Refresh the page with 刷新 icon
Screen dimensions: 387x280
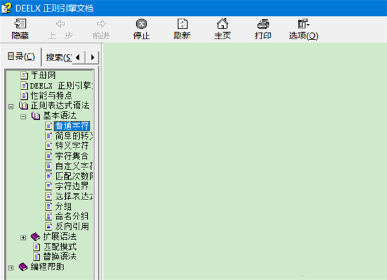point(182,24)
